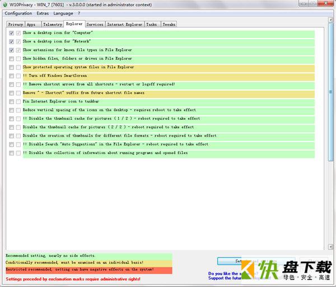This screenshot has height=287, width=336.
Task: Click the red "Restricted recommended" legend entry
Action: [x=89, y=270]
